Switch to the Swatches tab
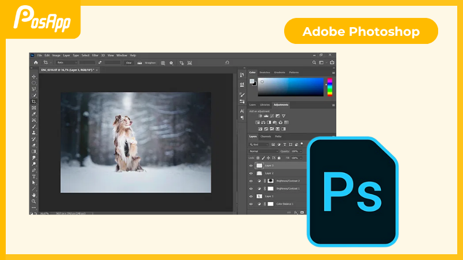Viewport: 463px width, 260px height. tap(264, 73)
